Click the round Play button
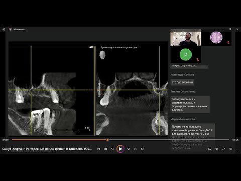This screenshot has height=181, width=241. pos(120,149)
